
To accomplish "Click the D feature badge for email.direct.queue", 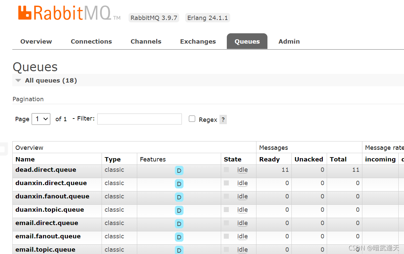I will (179, 224).
